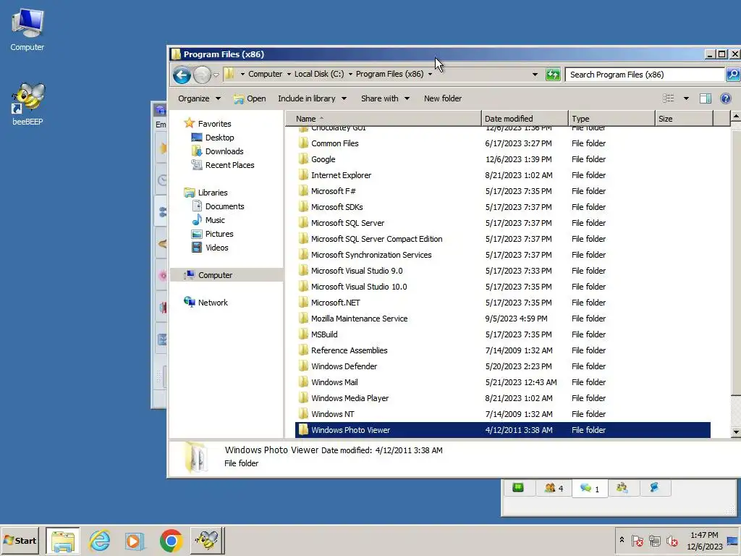
Task: Open Explorer help question mark icon
Action: click(725, 98)
